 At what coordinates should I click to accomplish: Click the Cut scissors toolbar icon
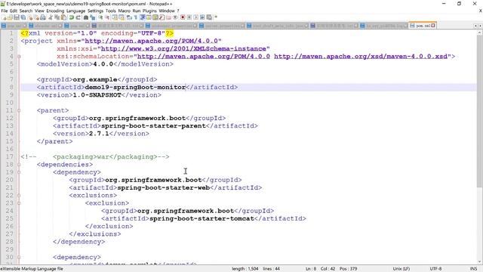(x=51, y=17)
